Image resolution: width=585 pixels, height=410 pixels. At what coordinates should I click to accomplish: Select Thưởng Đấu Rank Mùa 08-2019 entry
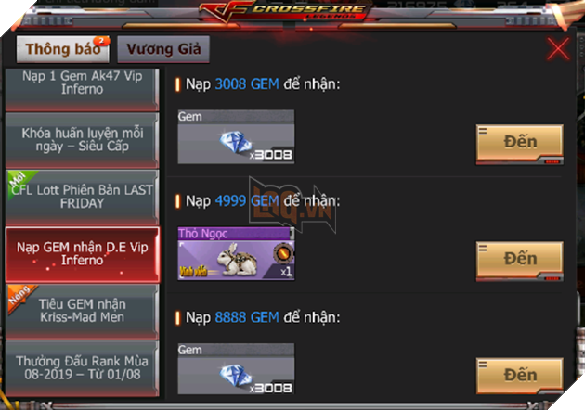[82, 368]
